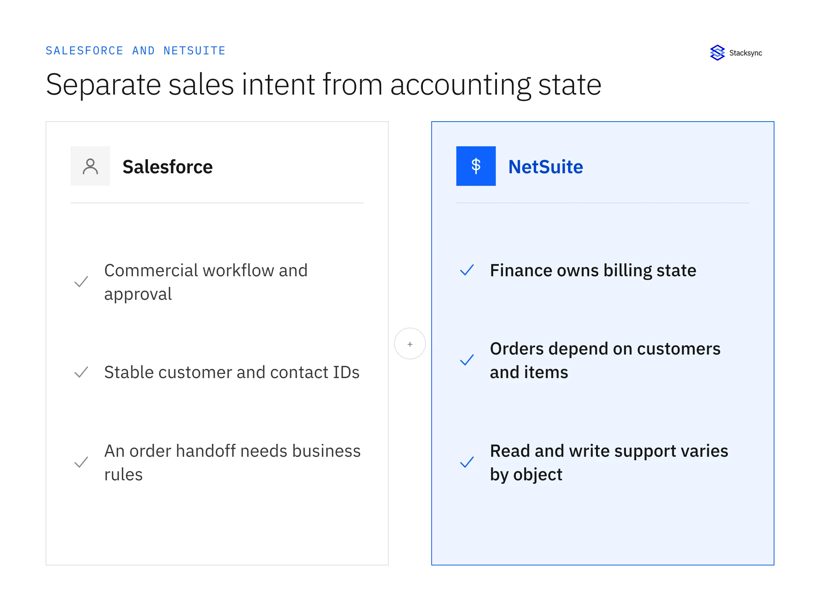Click the plus circle between the cards
Viewport: 820px width, 608px height.
(410, 344)
